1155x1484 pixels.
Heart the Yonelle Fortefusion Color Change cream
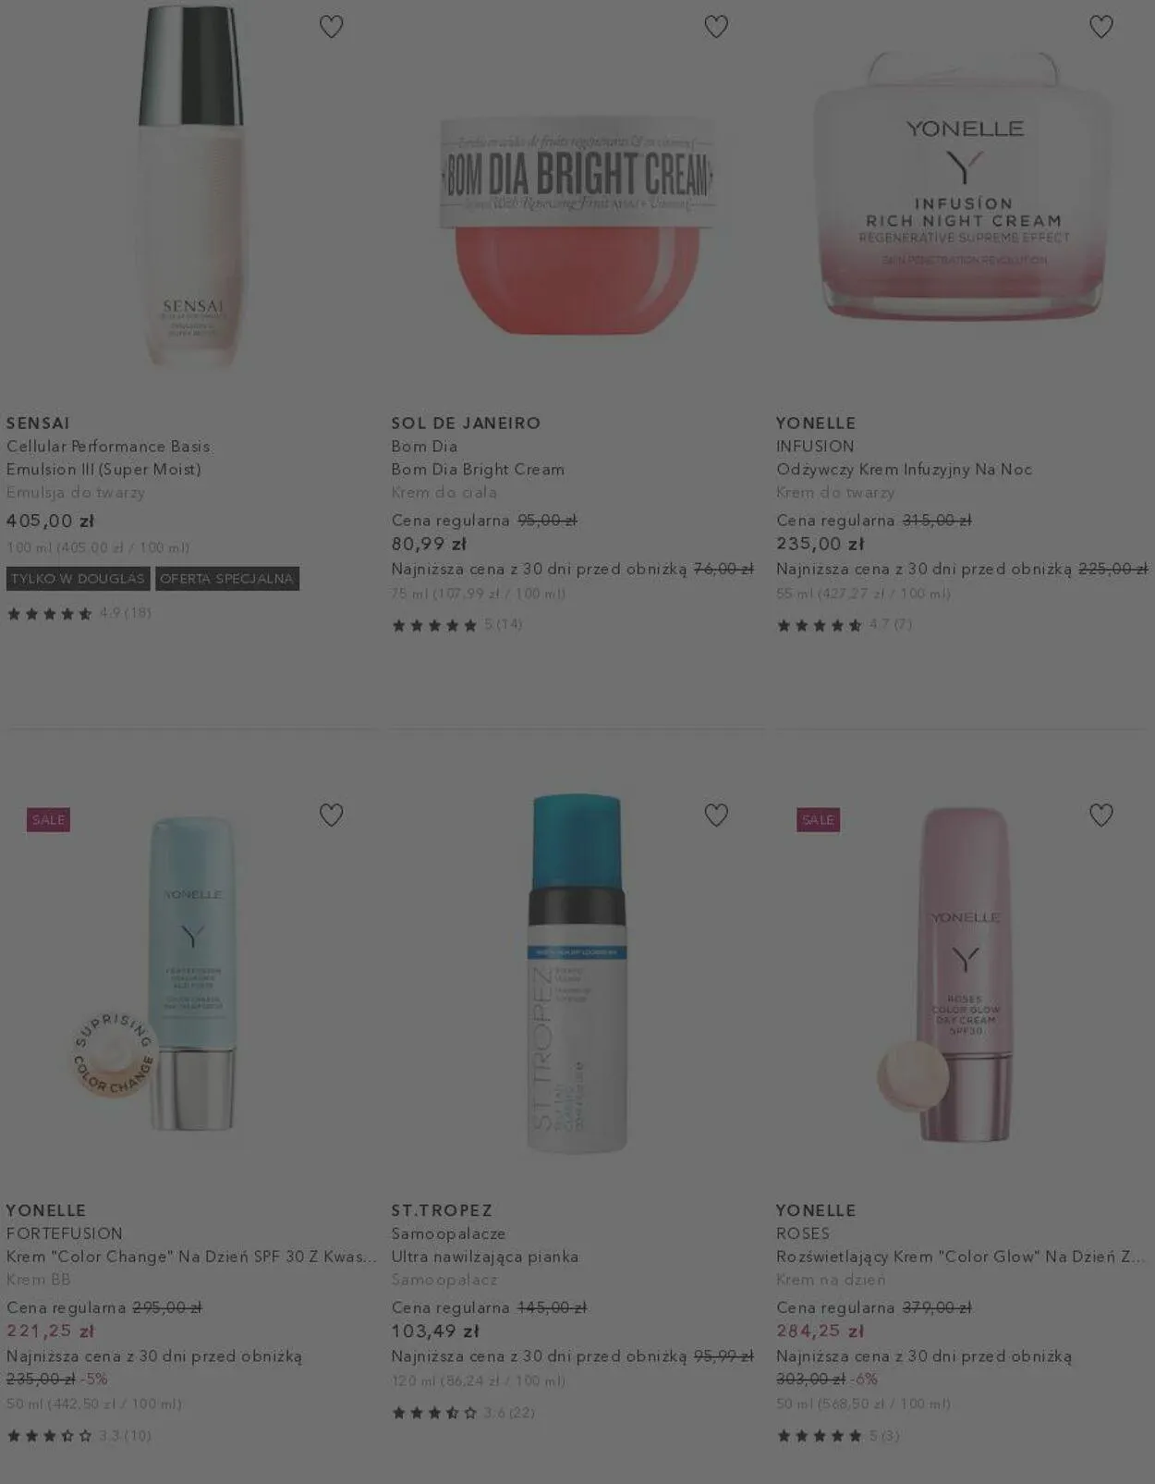331,815
